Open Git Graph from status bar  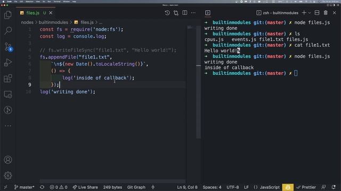136,187
